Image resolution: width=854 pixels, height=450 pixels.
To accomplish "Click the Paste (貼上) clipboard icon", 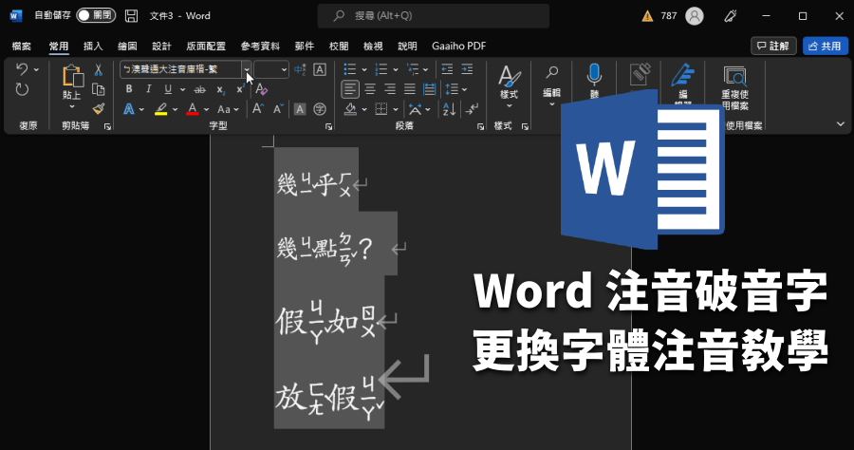I will click(72, 76).
